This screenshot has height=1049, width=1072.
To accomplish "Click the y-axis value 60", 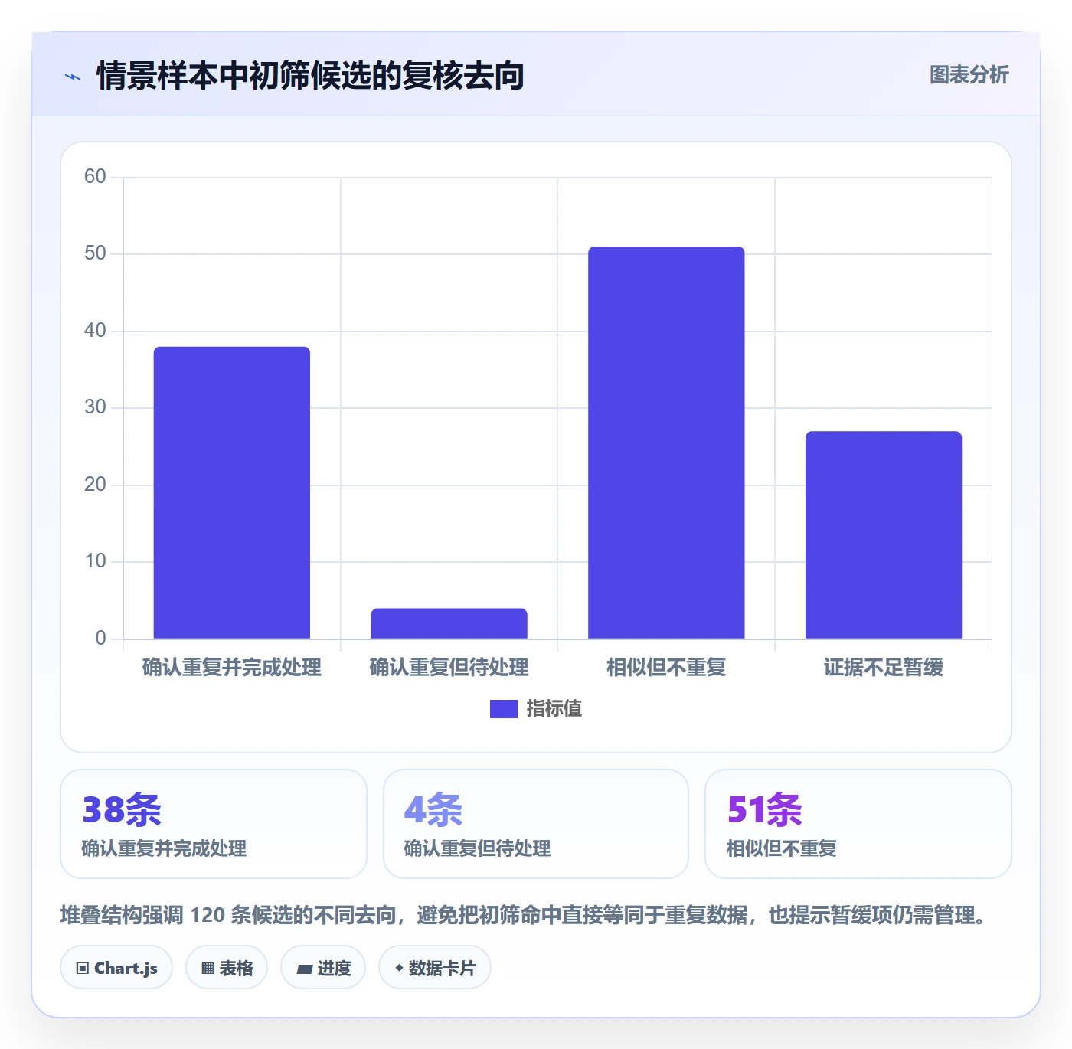I will [x=95, y=177].
